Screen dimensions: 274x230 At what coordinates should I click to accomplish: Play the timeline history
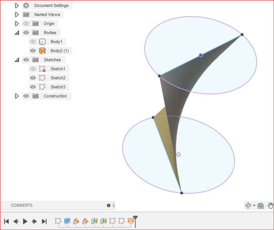point(25,222)
